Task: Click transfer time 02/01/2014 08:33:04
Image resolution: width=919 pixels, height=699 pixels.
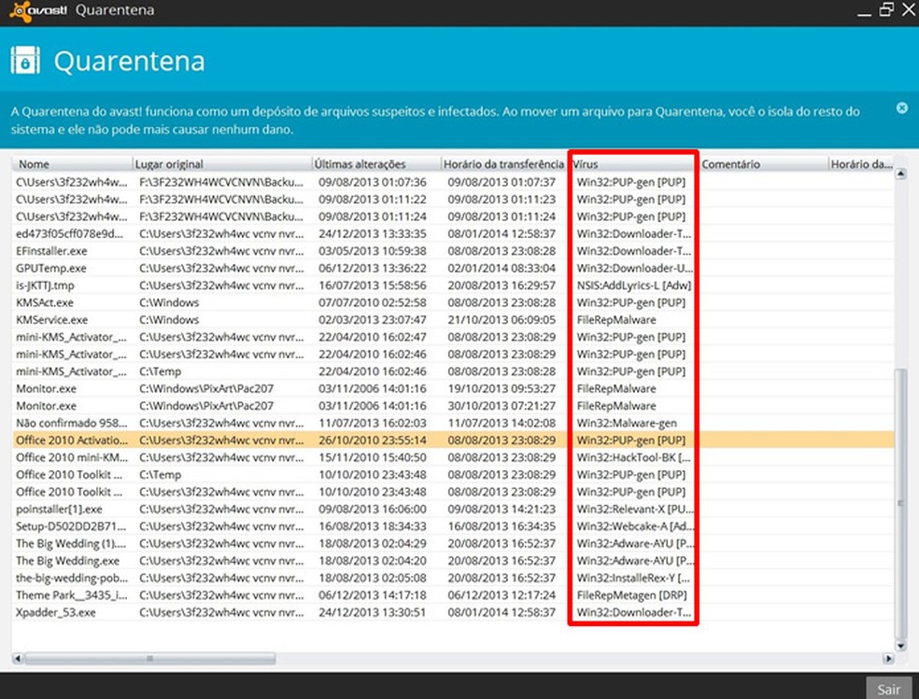Action: coord(502,268)
